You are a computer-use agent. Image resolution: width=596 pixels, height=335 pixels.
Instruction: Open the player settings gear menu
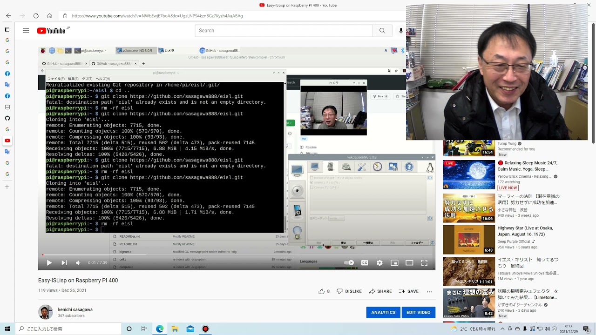point(379,263)
